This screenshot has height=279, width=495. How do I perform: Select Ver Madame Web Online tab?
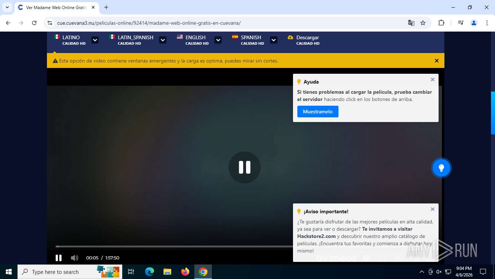56,7
